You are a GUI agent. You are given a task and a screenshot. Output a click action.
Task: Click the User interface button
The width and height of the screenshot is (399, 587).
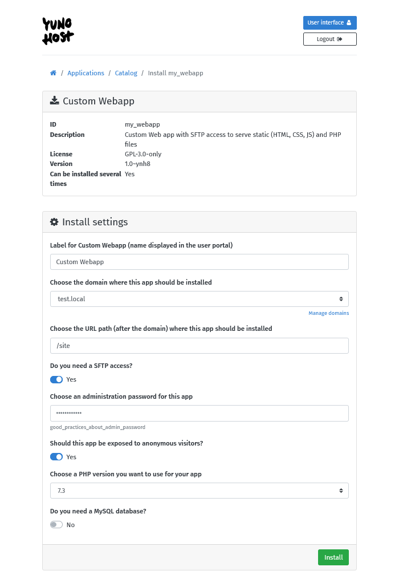tap(329, 23)
